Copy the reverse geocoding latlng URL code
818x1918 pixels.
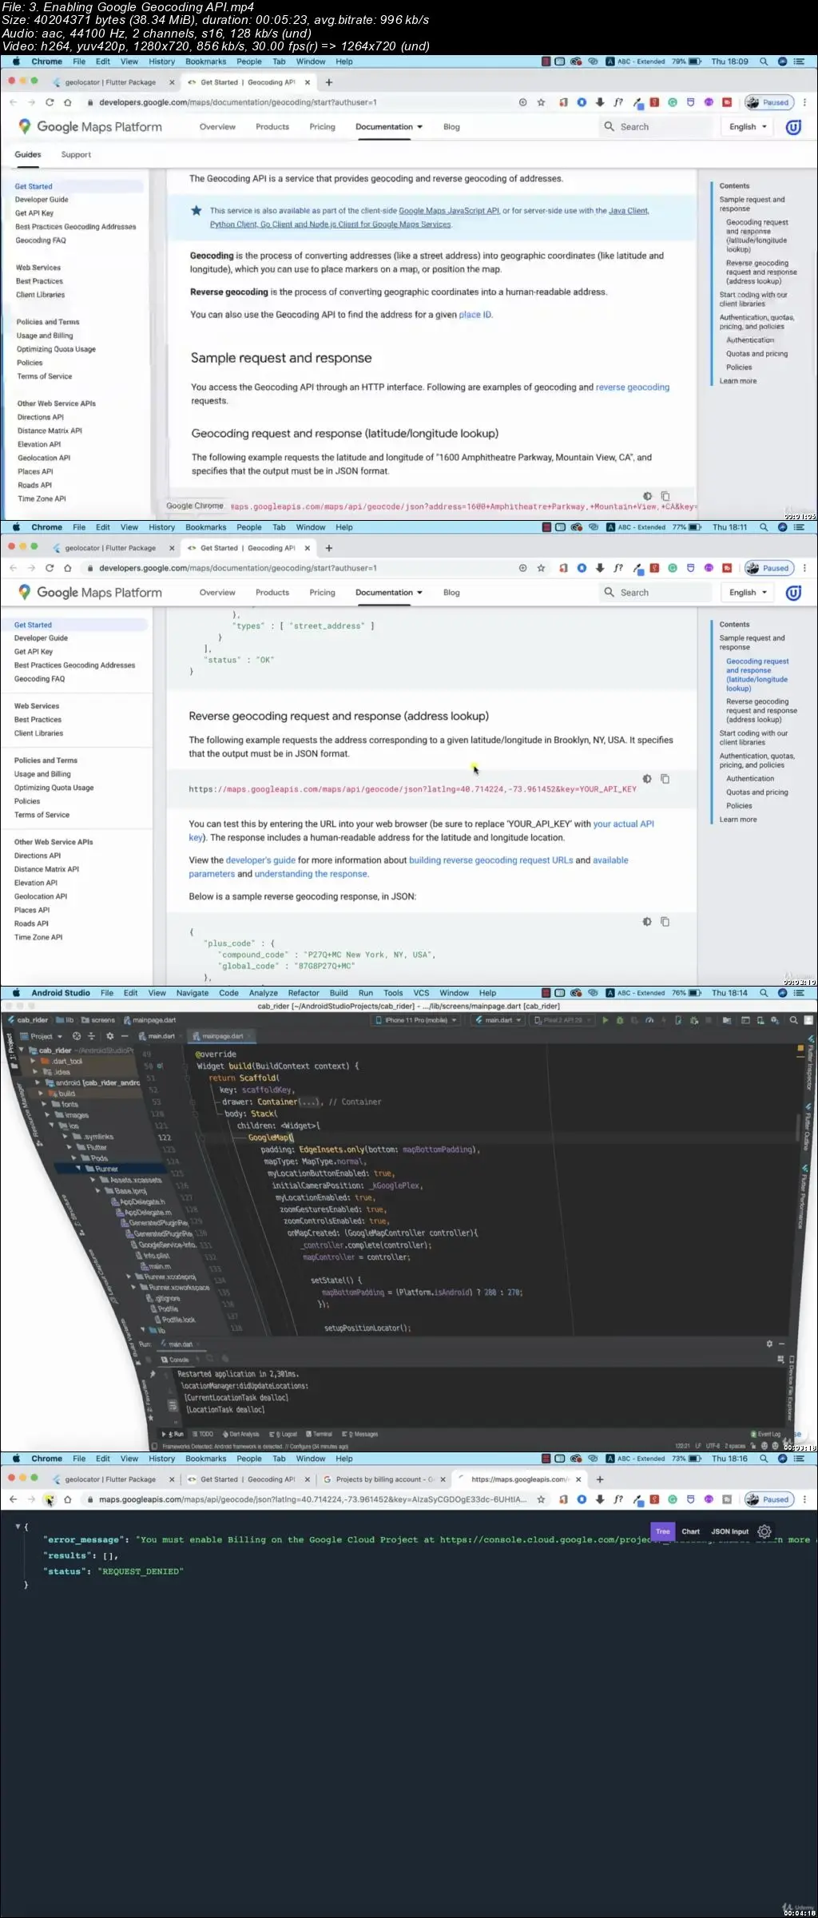(x=665, y=779)
